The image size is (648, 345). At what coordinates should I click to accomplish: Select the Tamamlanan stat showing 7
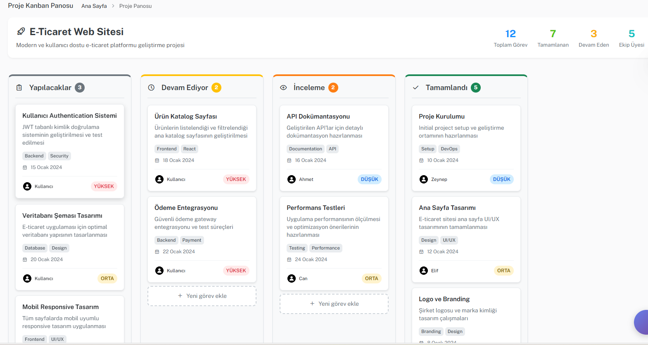pyautogui.click(x=553, y=34)
